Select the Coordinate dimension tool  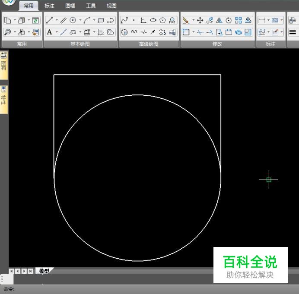[262, 32]
